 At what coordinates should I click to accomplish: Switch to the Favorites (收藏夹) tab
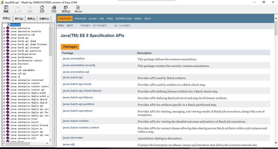tap(44, 19)
